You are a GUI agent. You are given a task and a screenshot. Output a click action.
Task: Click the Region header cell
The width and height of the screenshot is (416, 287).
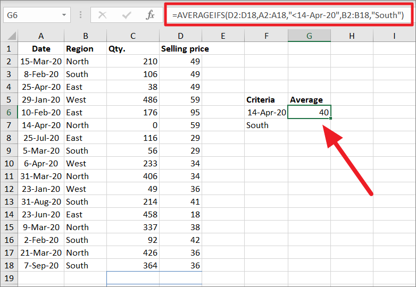tap(86, 48)
